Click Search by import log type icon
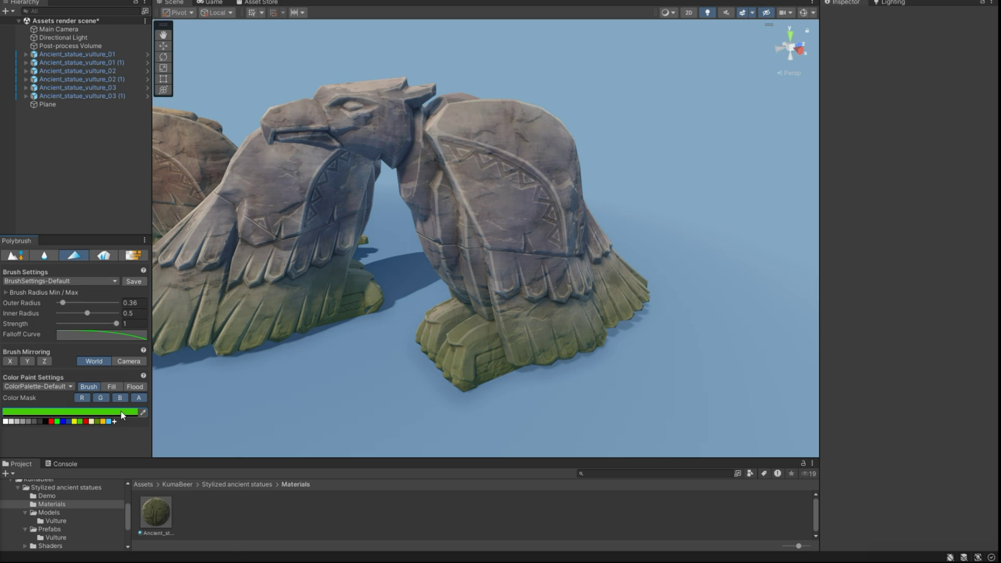This screenshot has height=563, width=1001. coord(777,473)
